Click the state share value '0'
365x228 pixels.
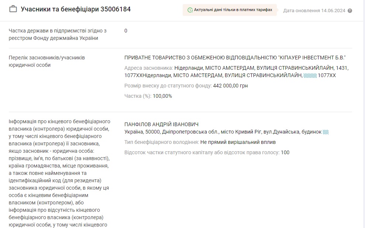126,31
